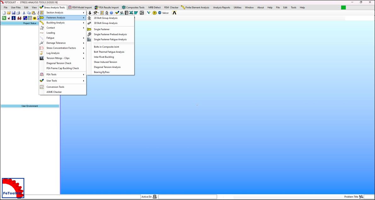375x200 pixels.
Task: Expand the Tension fittings - Clips submenu
Action: (x=63, y=58)
